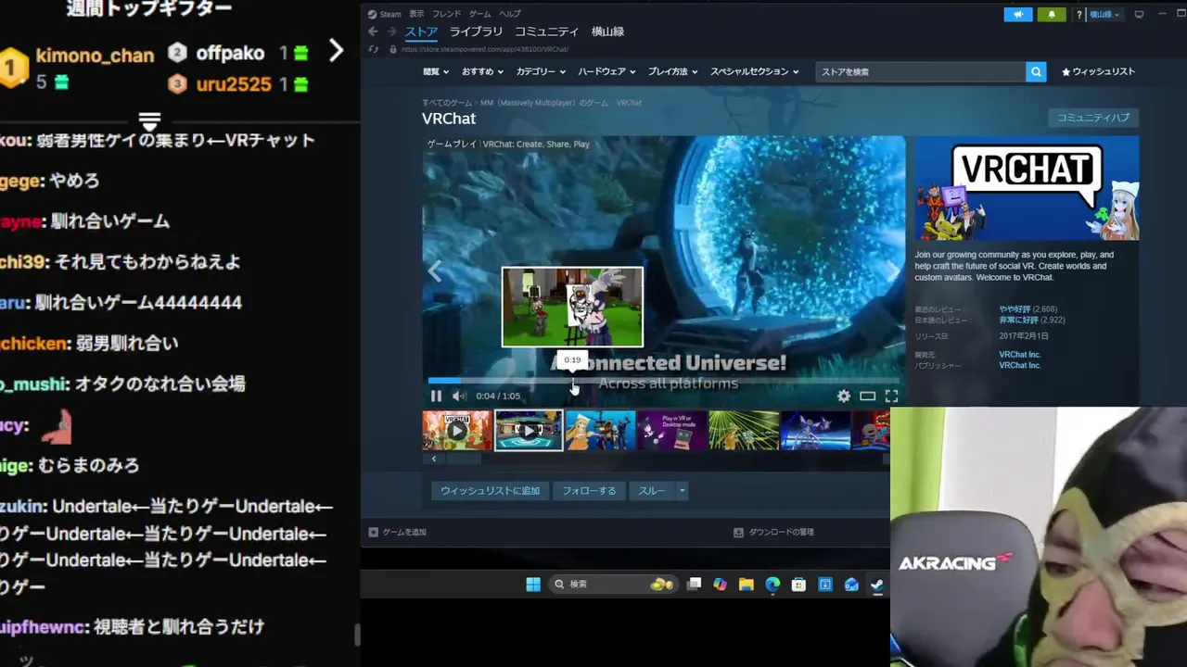The height and width of the screenshot is (667, 1187).
Task: Click ゲームを追加 plus icon
Action: coord(374,532)
